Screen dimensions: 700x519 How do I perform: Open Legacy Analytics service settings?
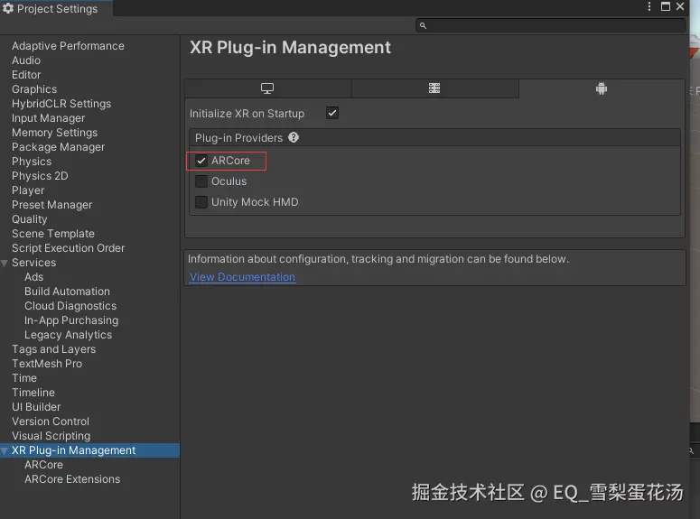click(x=69, y=335)
